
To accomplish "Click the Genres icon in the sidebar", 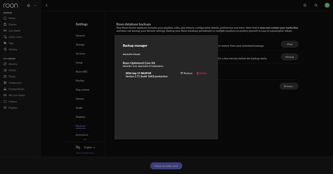I will click(x=5, y=25).
